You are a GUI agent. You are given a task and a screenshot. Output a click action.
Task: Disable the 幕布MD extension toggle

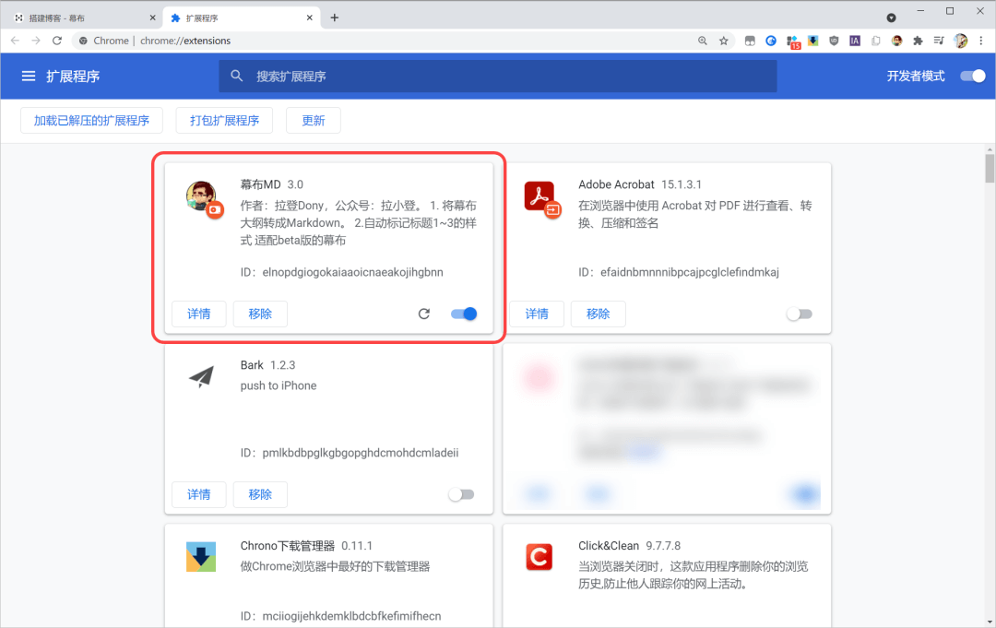click(x=464, y=314)
